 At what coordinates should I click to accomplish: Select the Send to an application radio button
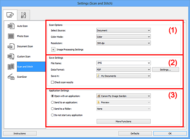pyautogui.click(x=52, y=102)
